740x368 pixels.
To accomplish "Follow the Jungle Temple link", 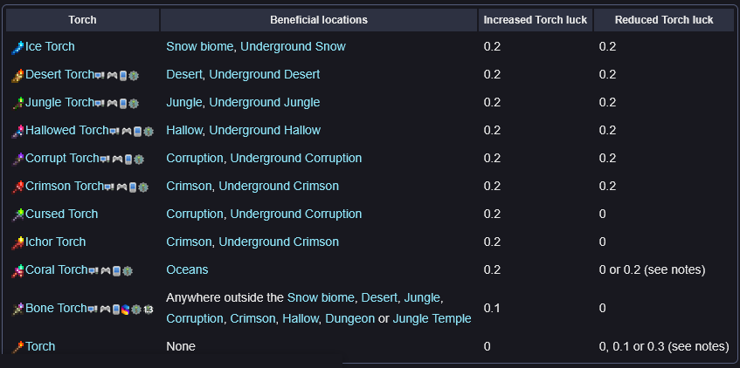I will (432, 318).
